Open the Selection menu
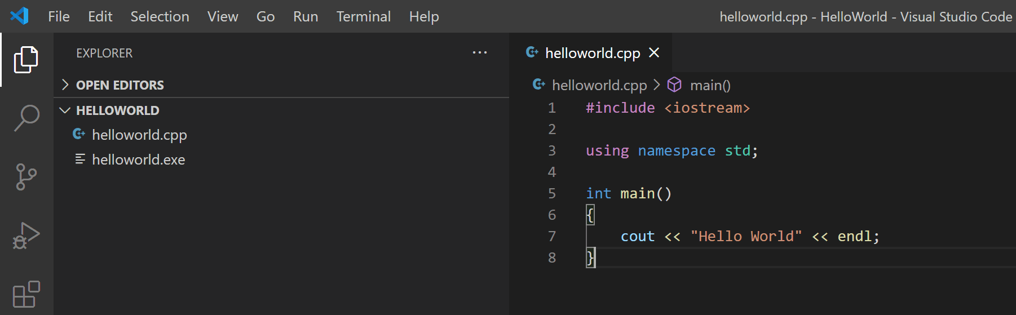The height and width of the screenshot is (315, 1016). pyautogui.click(x=160, y=16)
